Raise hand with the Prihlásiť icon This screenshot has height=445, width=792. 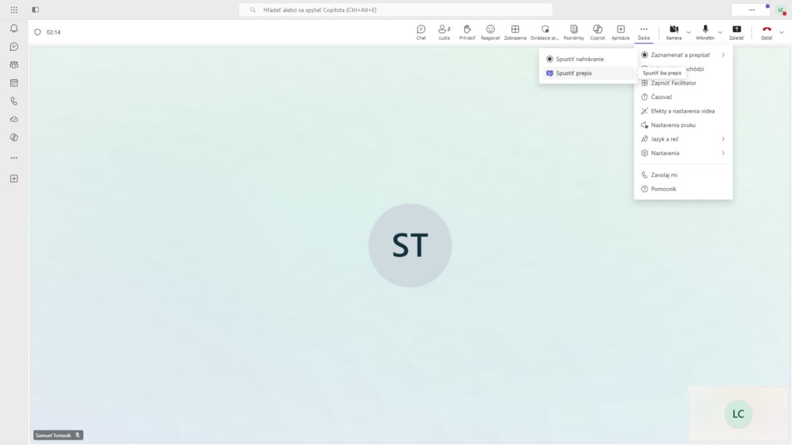[467, 32]
